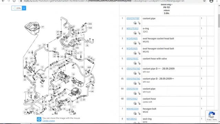Click the magnifier icon in row 6A left front
The width and height of the screenshot is (220, 124).
[135, 93]
